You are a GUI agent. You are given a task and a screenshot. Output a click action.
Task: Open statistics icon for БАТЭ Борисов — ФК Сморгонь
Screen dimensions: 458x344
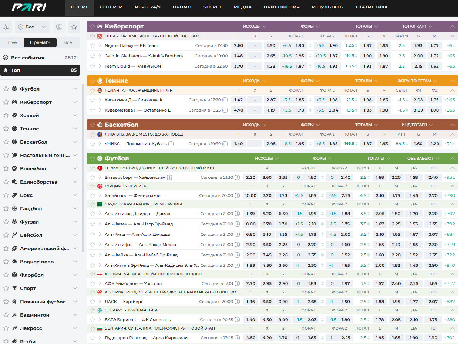tap(237, 320)
